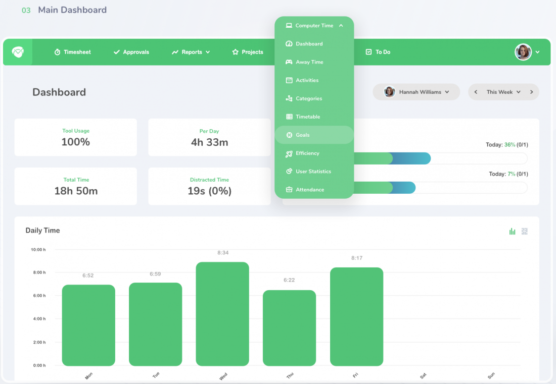Open the Timesheet section from the navigation bar
556x384 pixels.
click(x=76, y=51)
